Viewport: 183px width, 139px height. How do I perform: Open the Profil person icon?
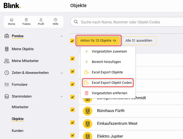point(41,20)
